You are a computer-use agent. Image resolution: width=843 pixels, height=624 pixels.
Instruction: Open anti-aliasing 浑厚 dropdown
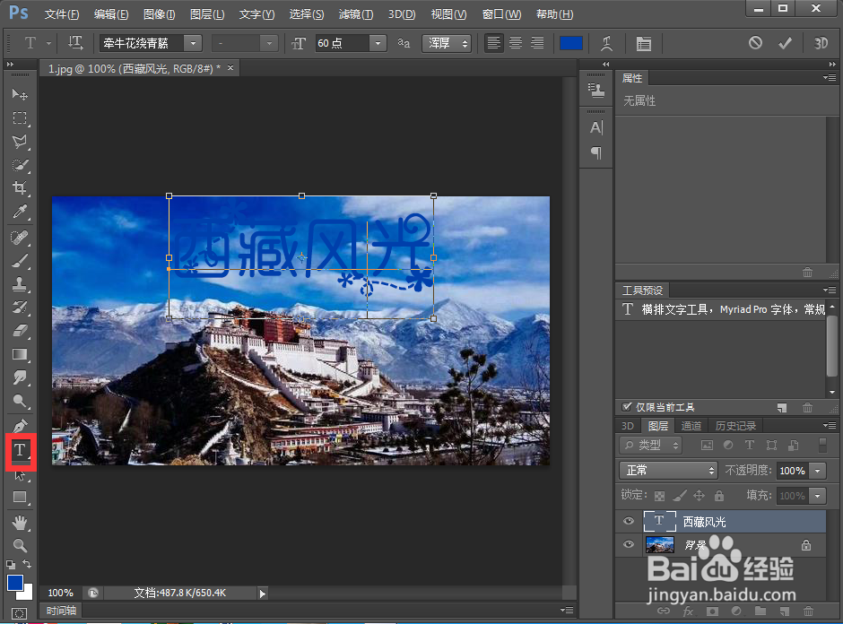coord(447,43)
